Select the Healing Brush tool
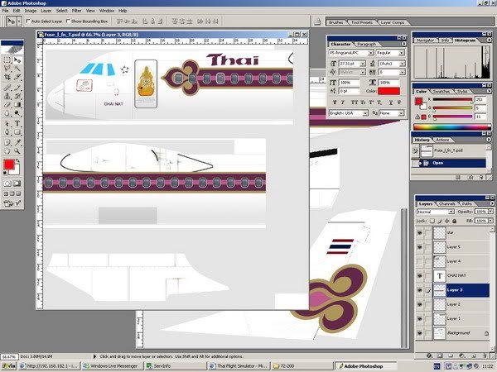The height and width of the screenshot is (372, 497). 7,88
